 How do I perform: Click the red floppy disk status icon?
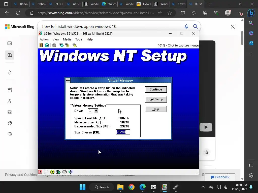(40, 172)
